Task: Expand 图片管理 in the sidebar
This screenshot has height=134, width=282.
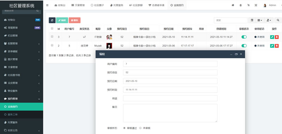Action: [22, 59]
